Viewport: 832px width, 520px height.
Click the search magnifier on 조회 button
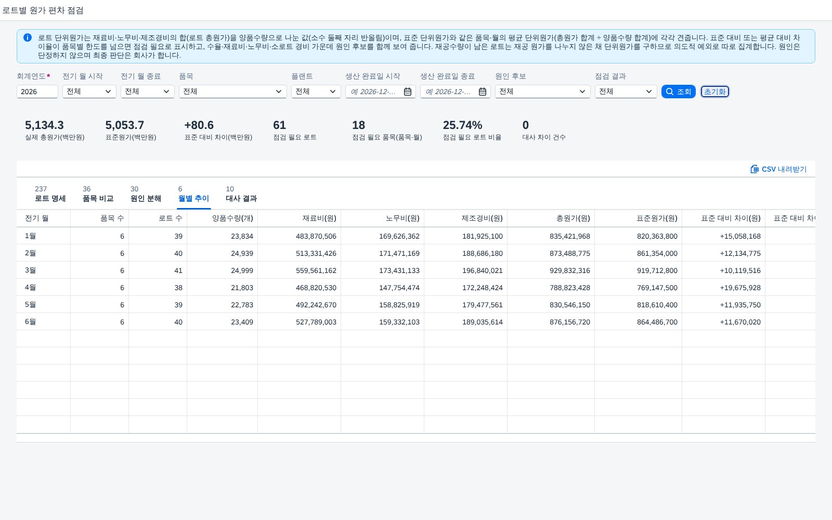pos(670,92)
